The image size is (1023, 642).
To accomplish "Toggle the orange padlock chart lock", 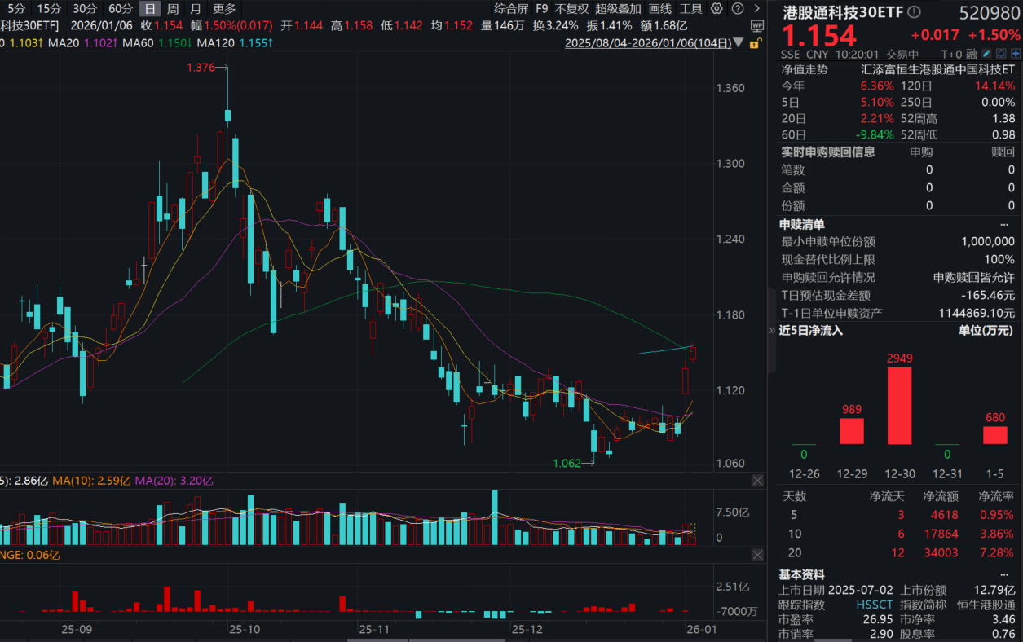I will click(x=755, y=42).
